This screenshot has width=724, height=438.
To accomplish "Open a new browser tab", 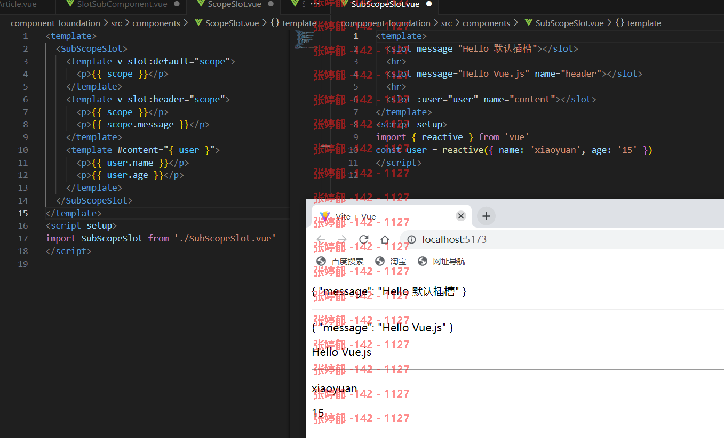I will pos(486,216).
